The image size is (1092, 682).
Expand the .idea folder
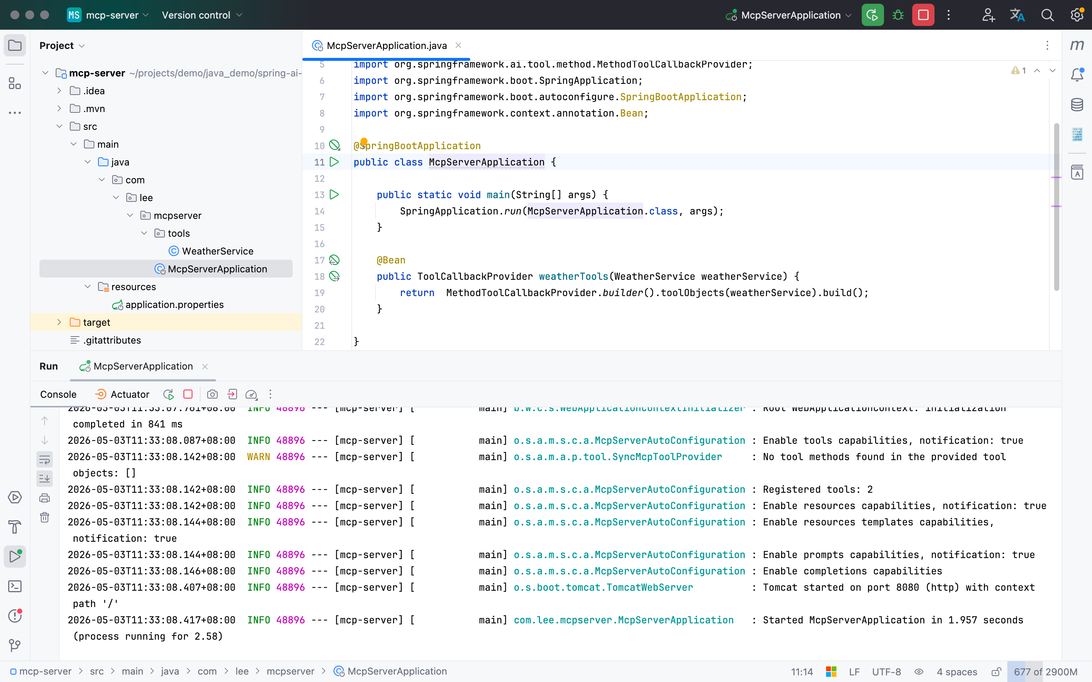coord(59,91)
